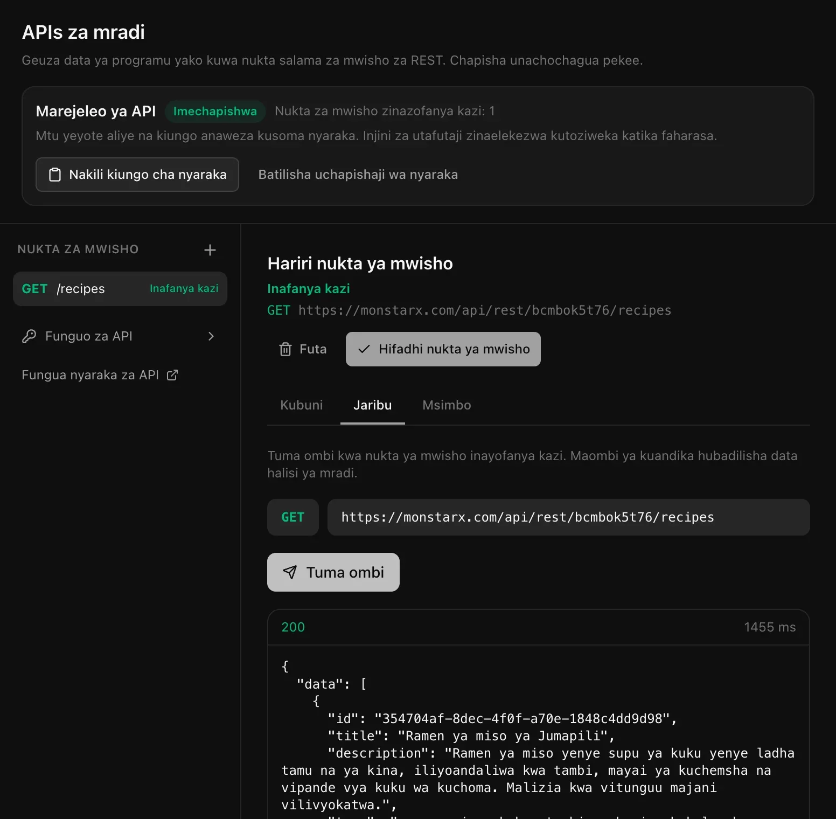Click the checkmark icon in Hifadhi button
836x819 pixels.
[364, 349]
